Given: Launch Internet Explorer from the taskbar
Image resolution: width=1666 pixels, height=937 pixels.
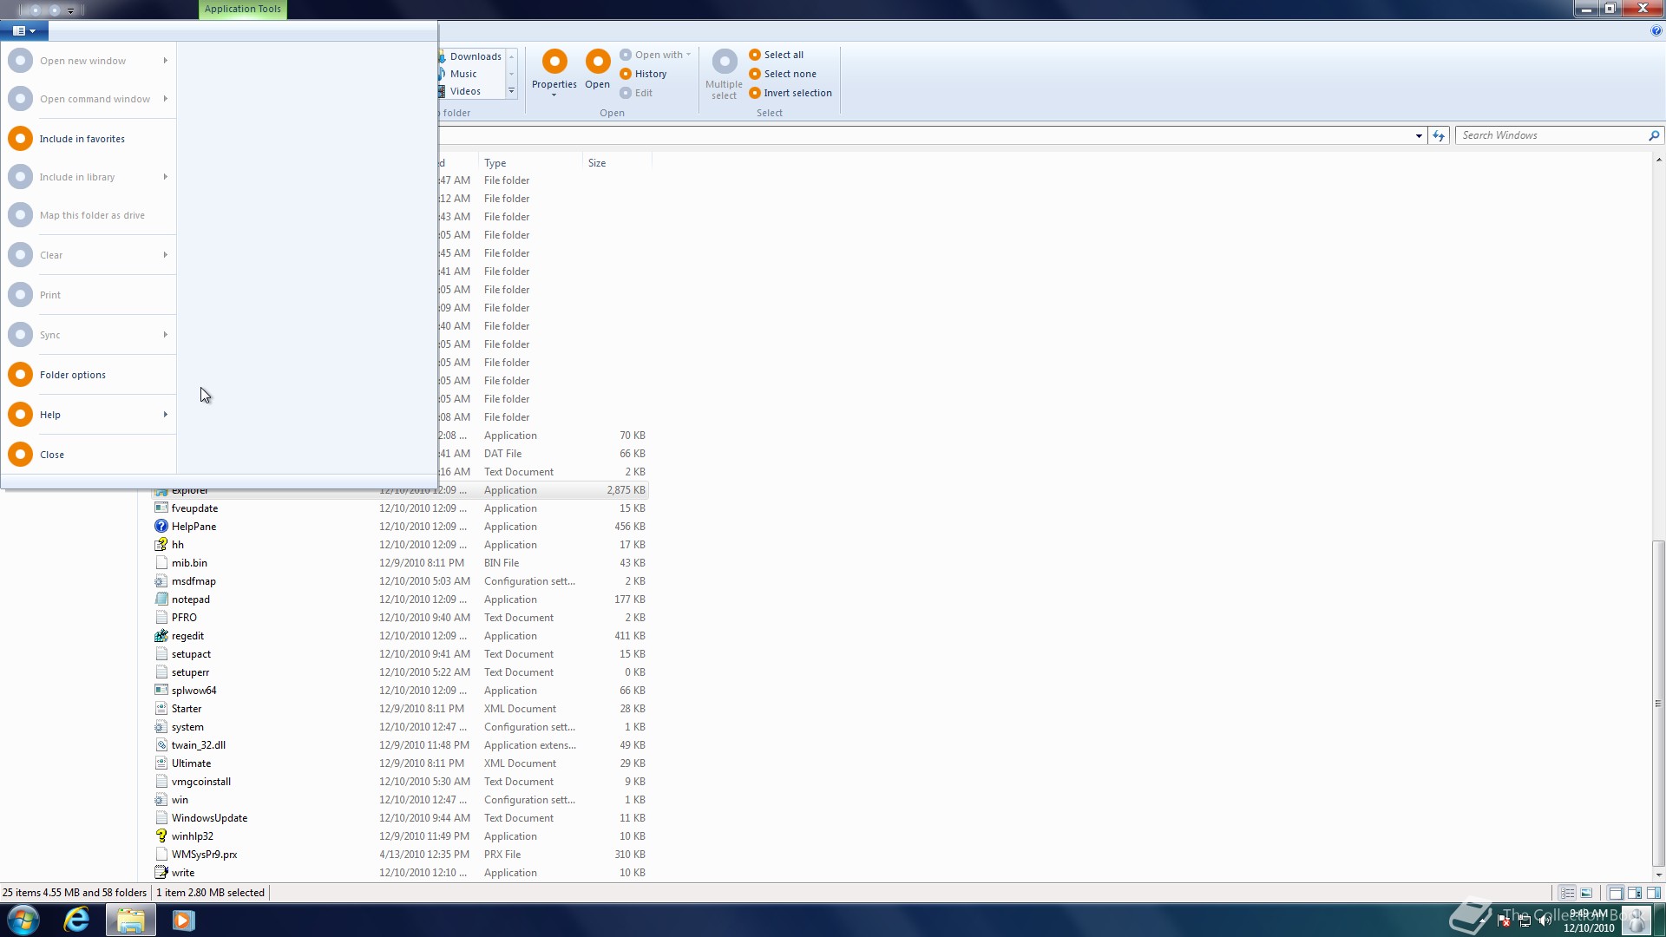Looking at the screenshot, I should 77,920.
